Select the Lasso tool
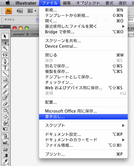134x166 pixels. tap(5, 54)
